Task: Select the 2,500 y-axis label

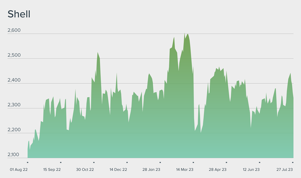Action: click(x=14, y=56)
